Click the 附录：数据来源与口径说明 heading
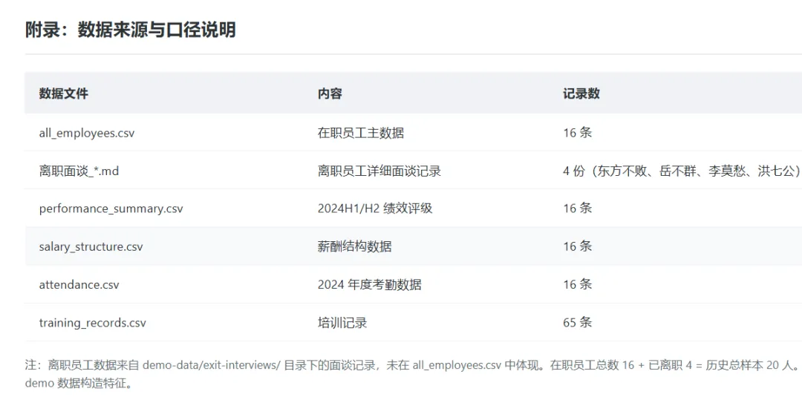Screen dimensions: 802x397 tap(131, 30)
